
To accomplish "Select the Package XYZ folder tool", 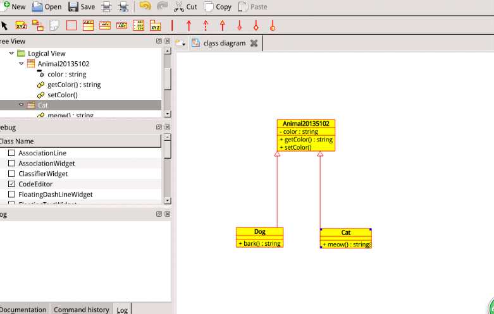I will (x=156, y=25).
